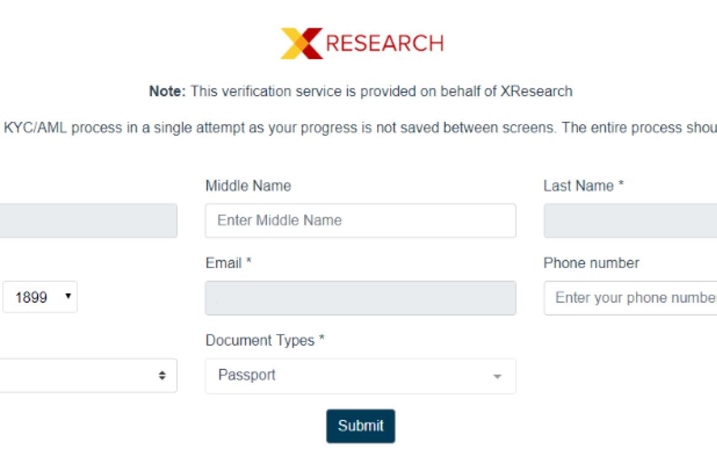Click the Note about XResearch verification service
Viewport: 717px width, 457px height.
[360, 91]
